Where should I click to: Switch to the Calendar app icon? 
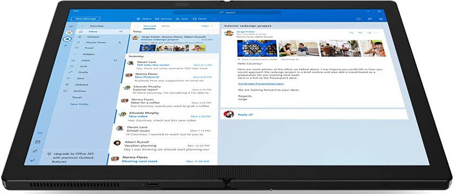tap(38, 142)
